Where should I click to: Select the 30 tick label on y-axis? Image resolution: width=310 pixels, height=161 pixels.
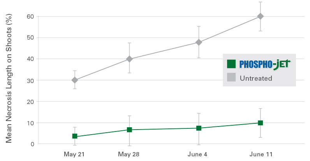(x=30, y=80)
